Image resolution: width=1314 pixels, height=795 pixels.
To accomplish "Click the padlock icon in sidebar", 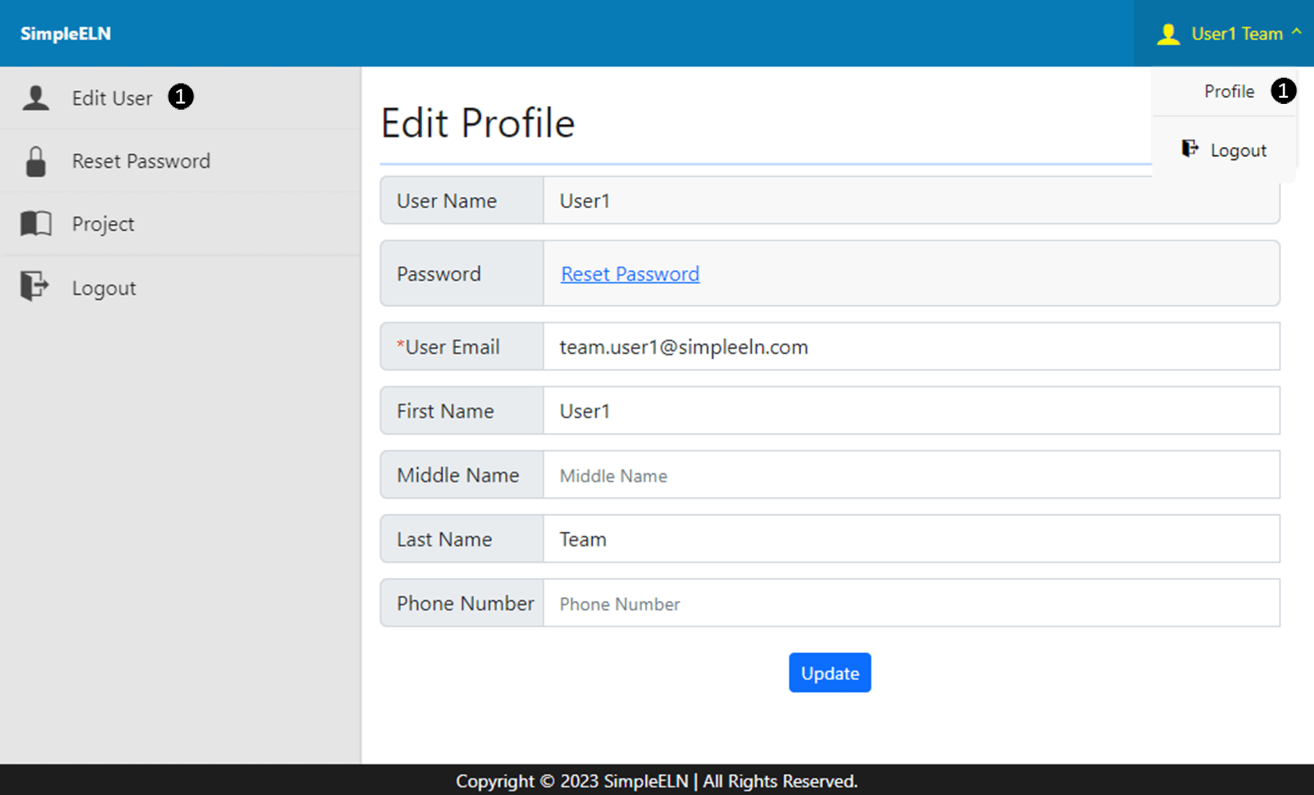I will (36, 161).
